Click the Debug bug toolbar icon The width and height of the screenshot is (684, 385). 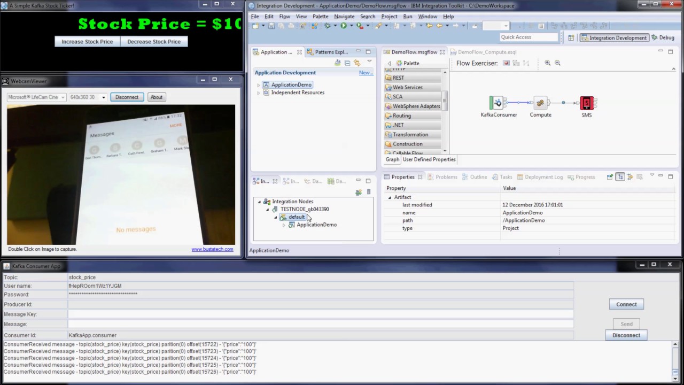click(327, 26)
